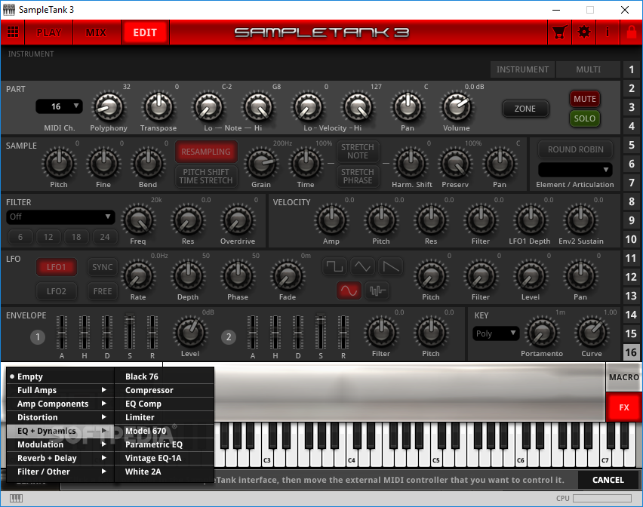
Task: Click the velocity Amp knob
Action: click(x=331, y=220)
